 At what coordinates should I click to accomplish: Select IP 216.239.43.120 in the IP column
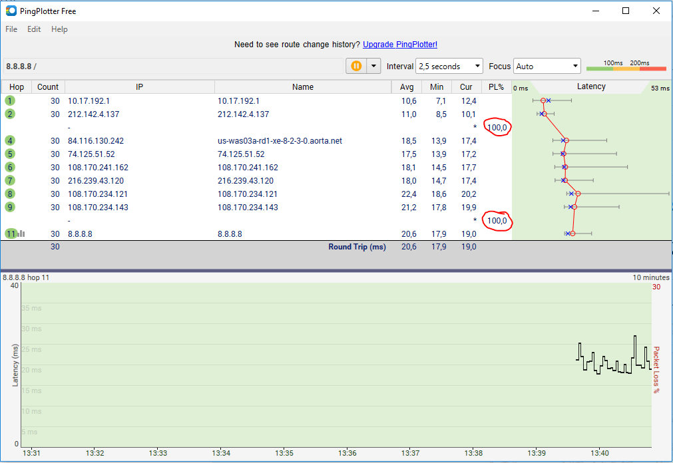pos(96,181)
